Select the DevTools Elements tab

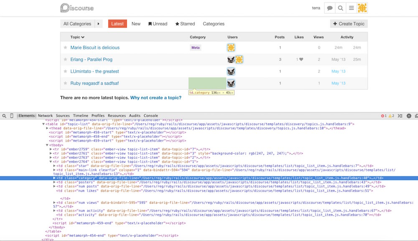coord(27,116)
